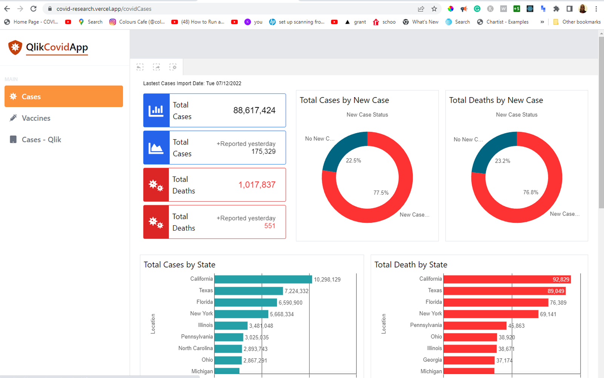Click the QlikCovidApp shield logo
This screenshot has width=604, height=378.
(x=15, y=48)
